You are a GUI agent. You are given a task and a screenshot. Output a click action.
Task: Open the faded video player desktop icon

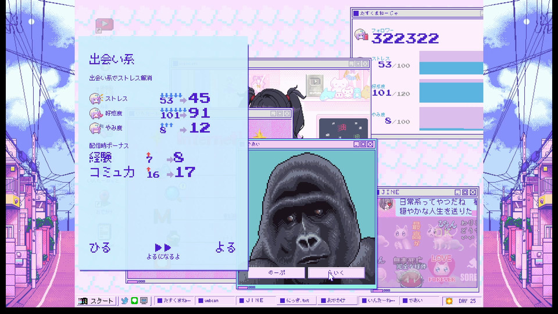(105, 26)
